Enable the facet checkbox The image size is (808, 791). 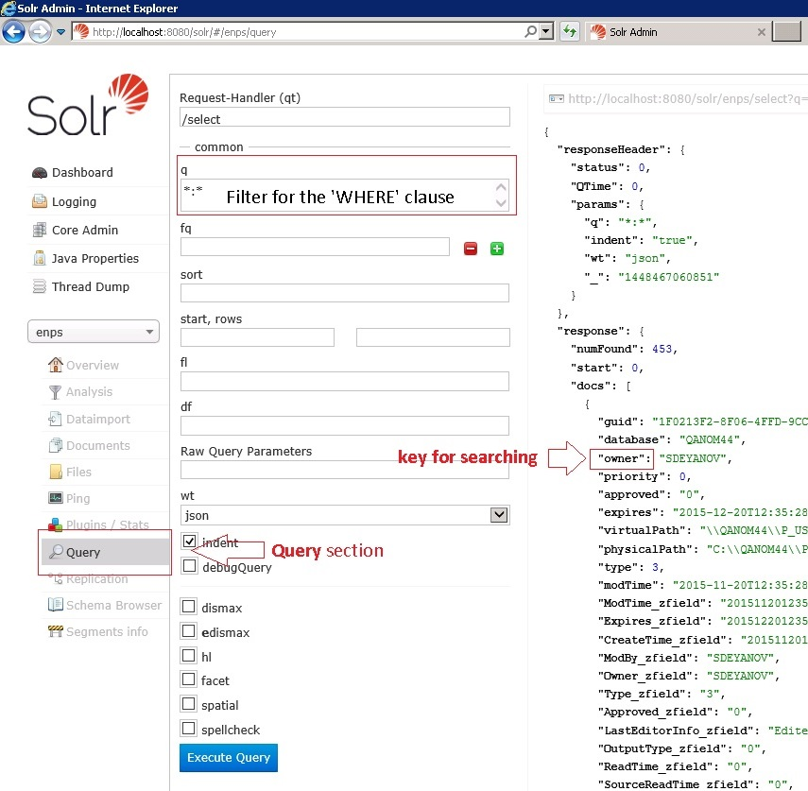click(x=189, y=679)
